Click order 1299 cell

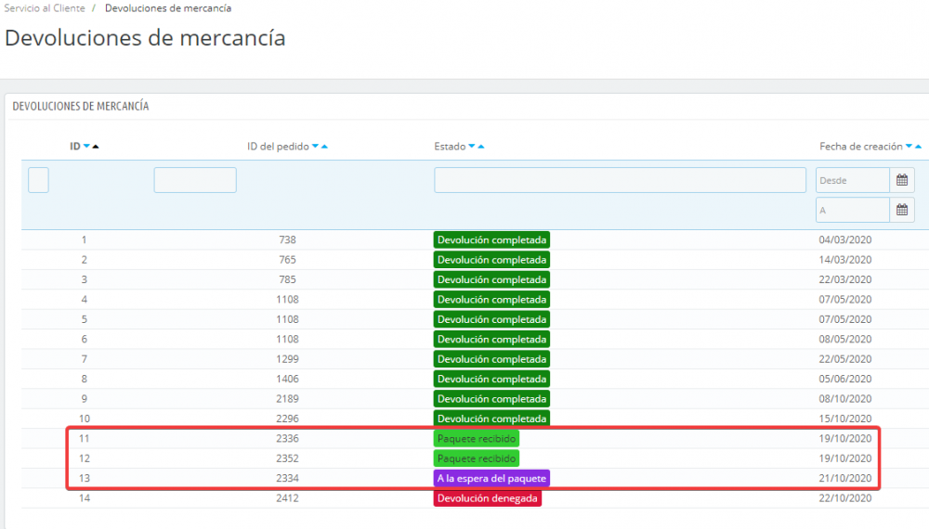pos(287,359)
